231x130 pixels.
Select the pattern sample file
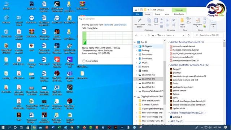click(178, 91)
